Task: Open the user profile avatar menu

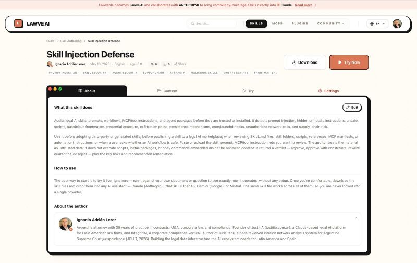Action: [397, 23]
